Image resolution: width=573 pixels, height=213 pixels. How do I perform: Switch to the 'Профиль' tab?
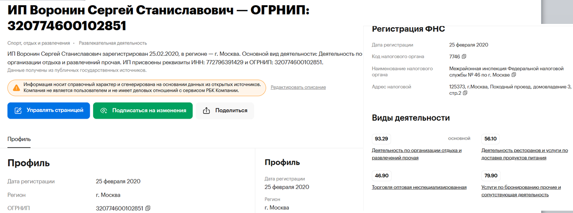pyautogui.click(x=19, y=139)
